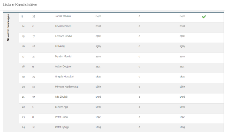225x132 pixels.
Task: Select candidate Myslim Murrizi
Action: coord(63,56)
